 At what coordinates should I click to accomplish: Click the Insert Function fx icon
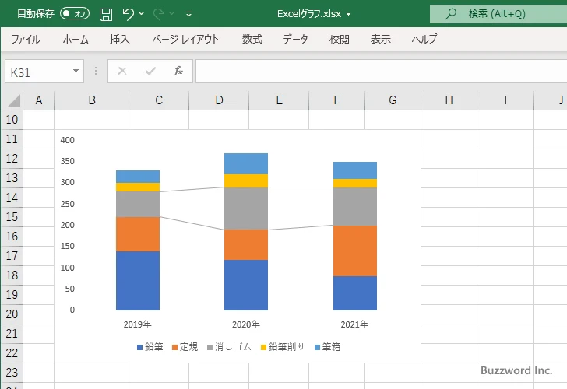coord(178,71)
